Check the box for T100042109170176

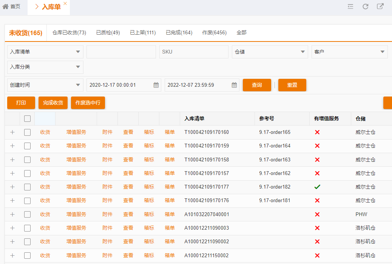(27, 201)
